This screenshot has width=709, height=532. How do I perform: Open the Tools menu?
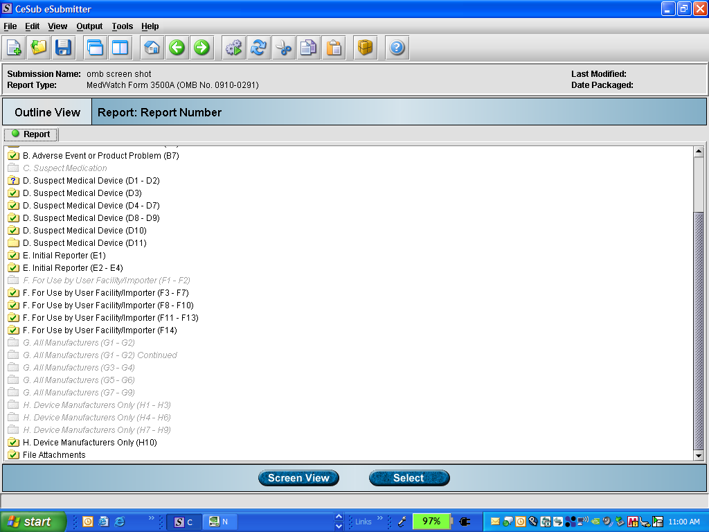click(123, 26)
